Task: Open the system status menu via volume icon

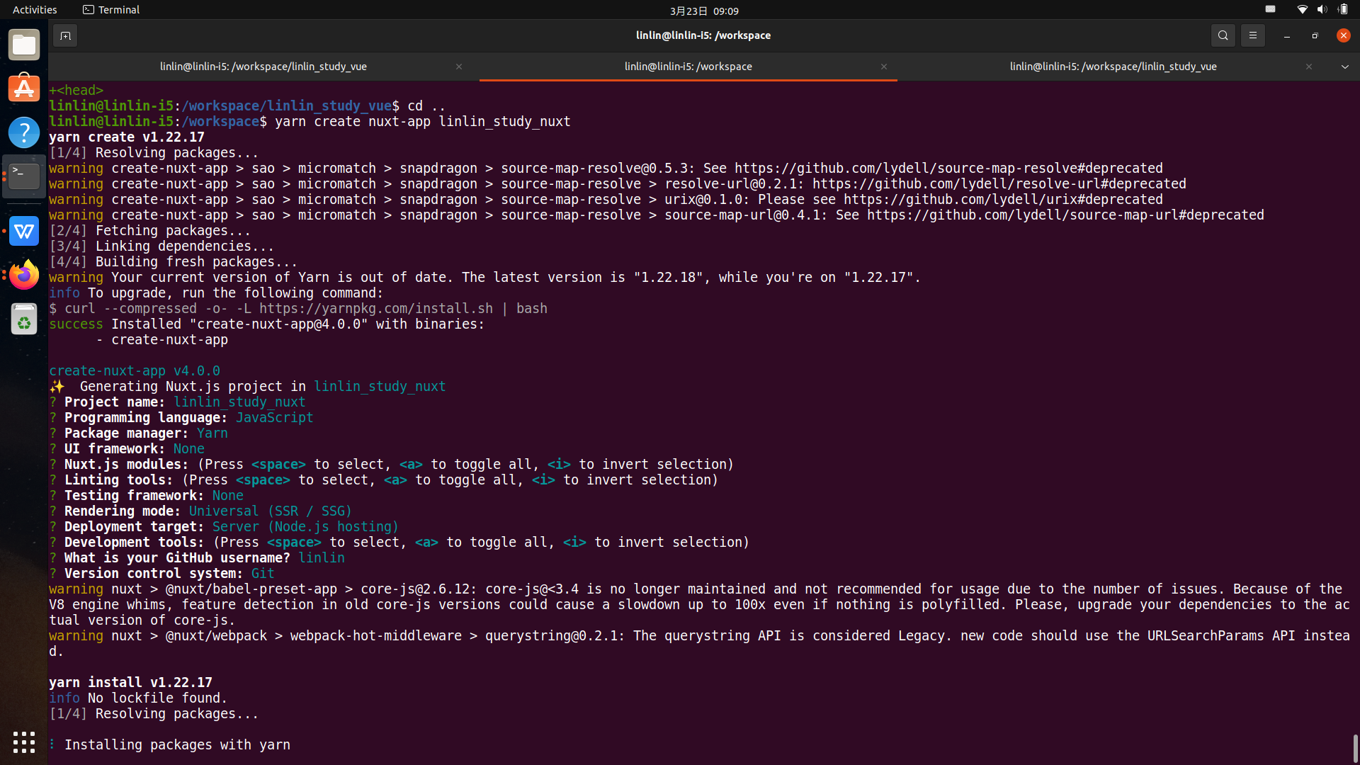Action: 1322,10
